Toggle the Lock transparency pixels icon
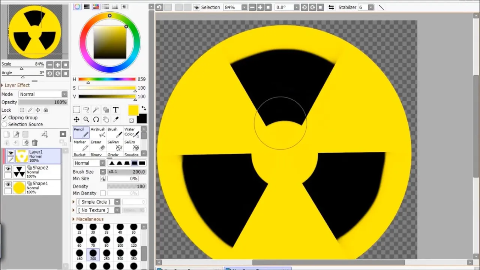The image size is (480, 270). pyautogui.click(x=22, y=110)
